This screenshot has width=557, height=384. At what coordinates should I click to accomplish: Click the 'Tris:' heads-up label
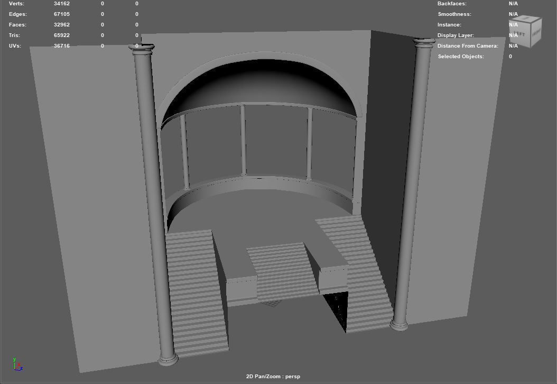click(14, 35)
